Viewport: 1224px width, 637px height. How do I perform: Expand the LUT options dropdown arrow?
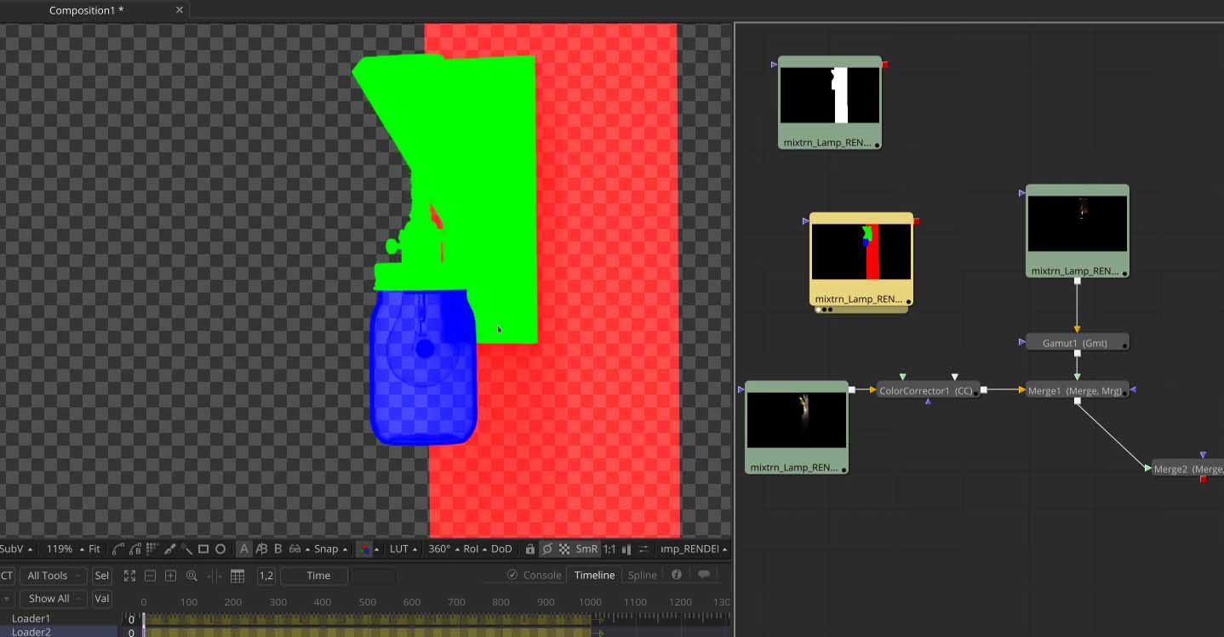pos(415,549)
